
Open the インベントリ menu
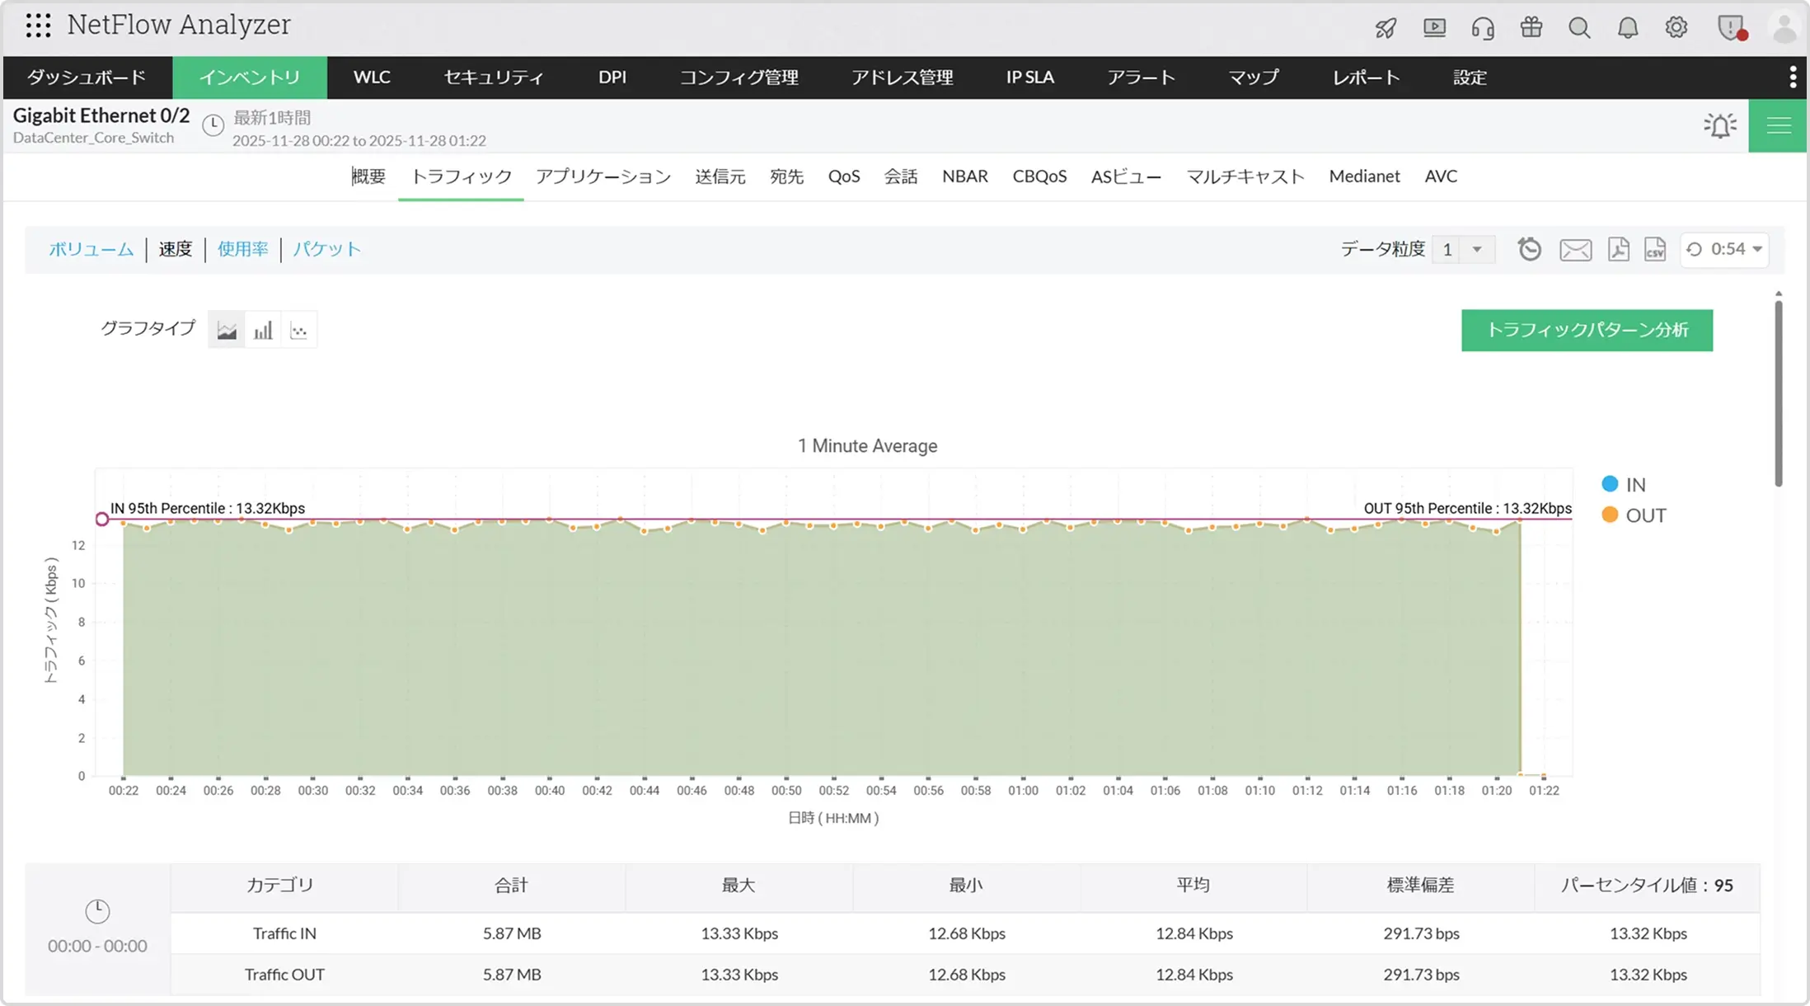pos(250,78)
